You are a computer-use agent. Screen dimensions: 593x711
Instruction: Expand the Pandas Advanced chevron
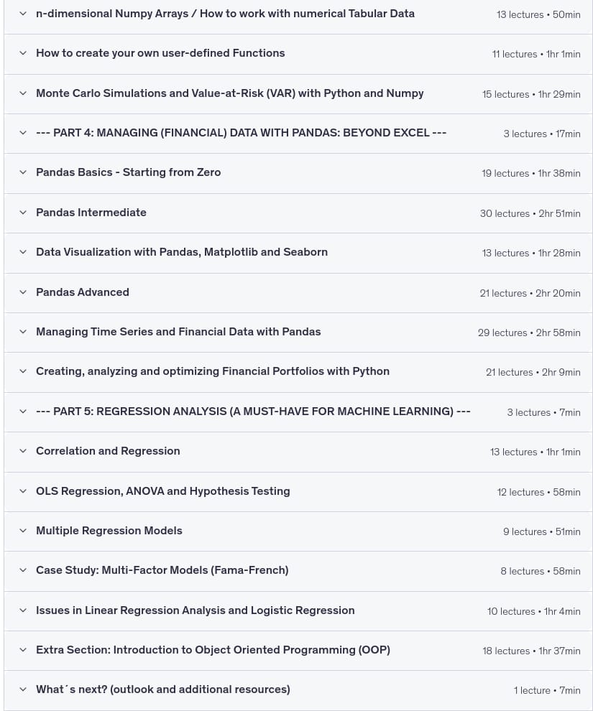click(23, 292)
